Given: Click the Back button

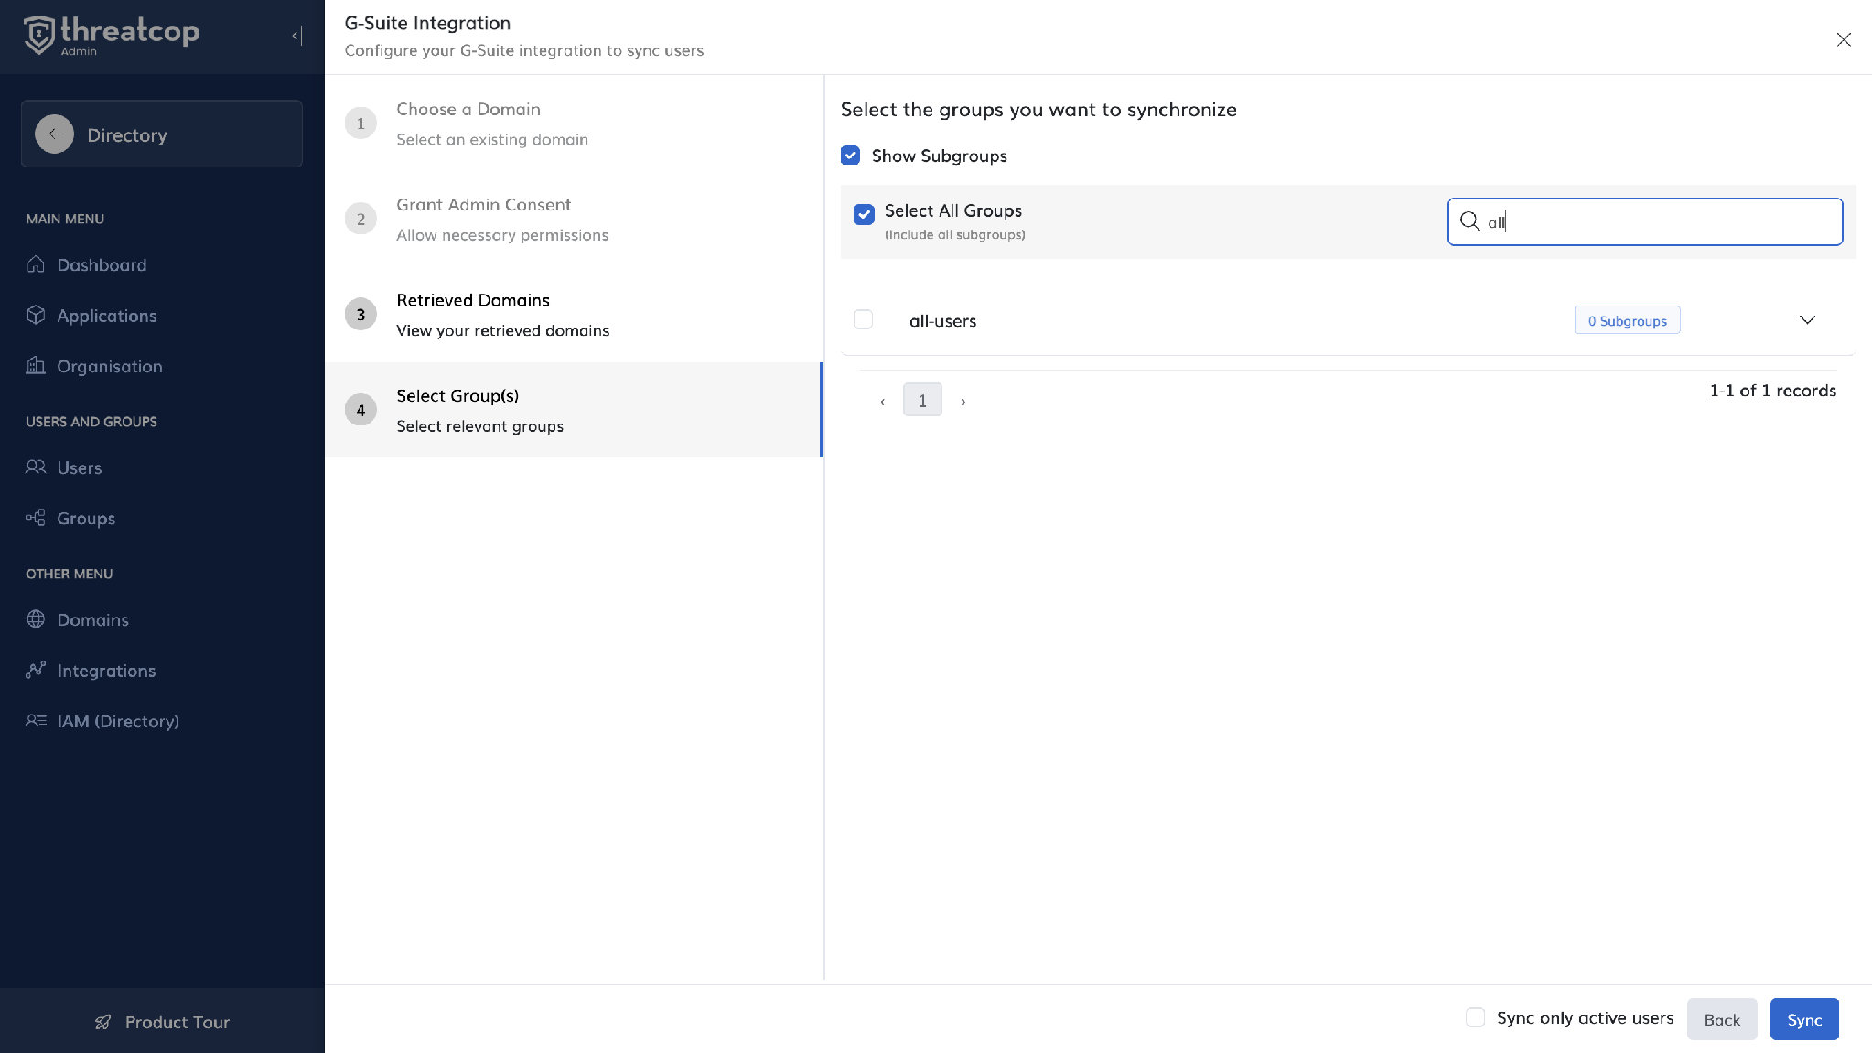Looking at the screenshot, I should [1722, 1019].
